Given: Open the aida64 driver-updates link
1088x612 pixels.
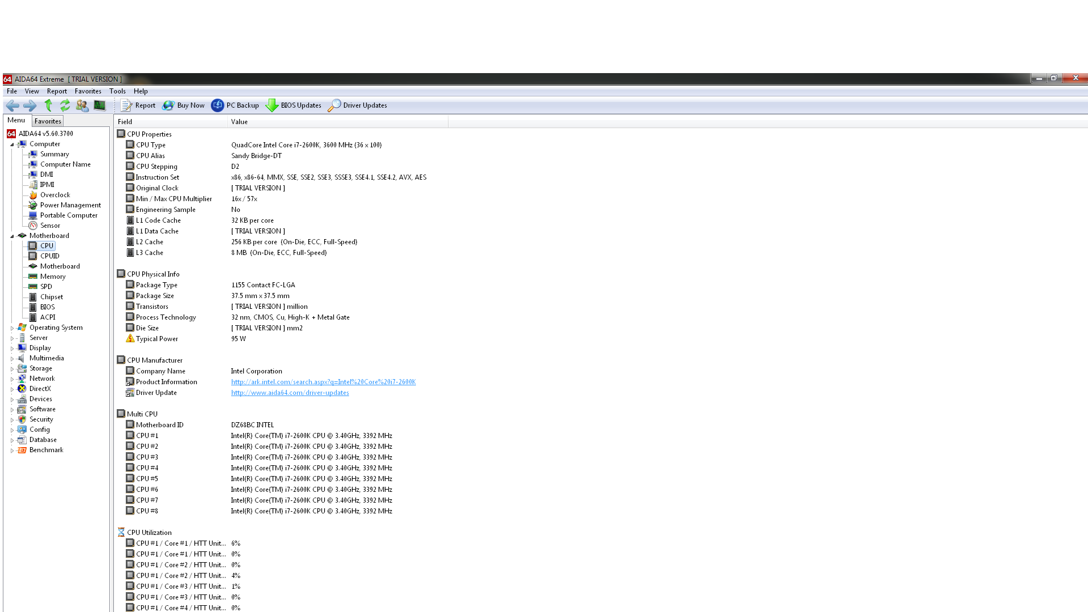Looking at the screenshot, I should click(x=290, y=393).
